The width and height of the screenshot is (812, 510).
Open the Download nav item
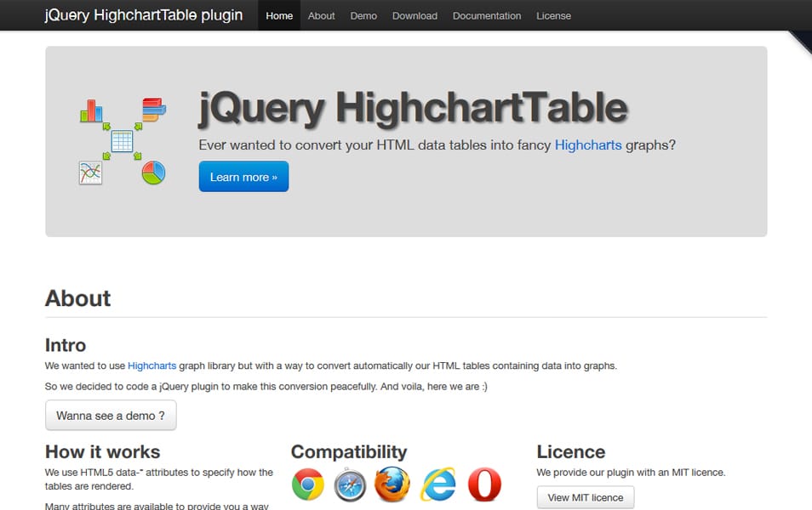pos(415,15)
